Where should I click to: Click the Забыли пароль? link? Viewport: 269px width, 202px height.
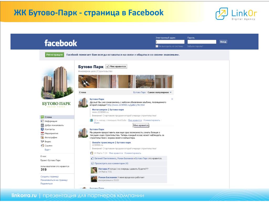coord(195,46)
